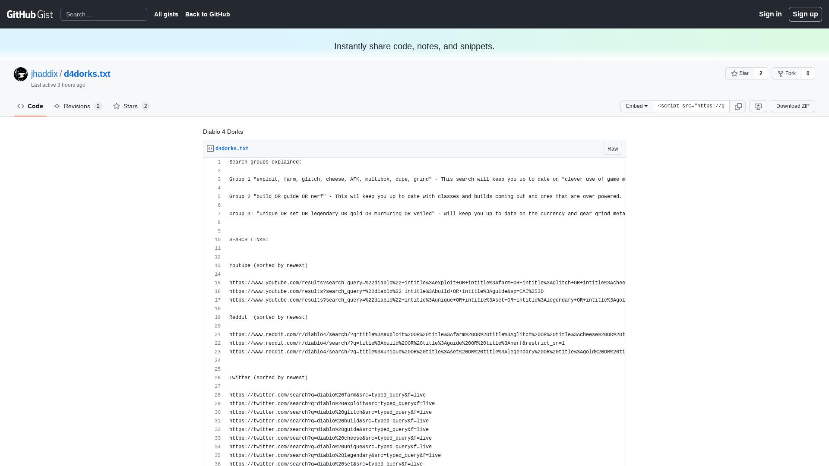Click 'Reddit (sorted by newest)' text

coord(269,318)
